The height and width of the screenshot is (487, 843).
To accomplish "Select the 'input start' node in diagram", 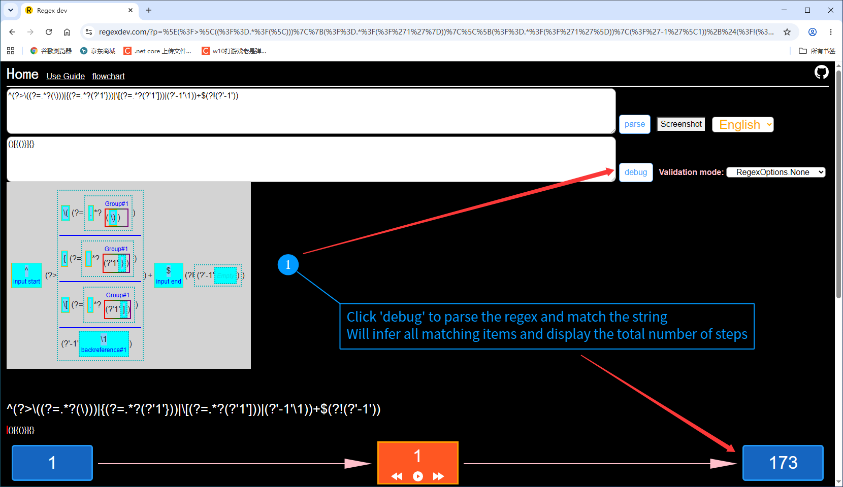I will coord(26,275).
